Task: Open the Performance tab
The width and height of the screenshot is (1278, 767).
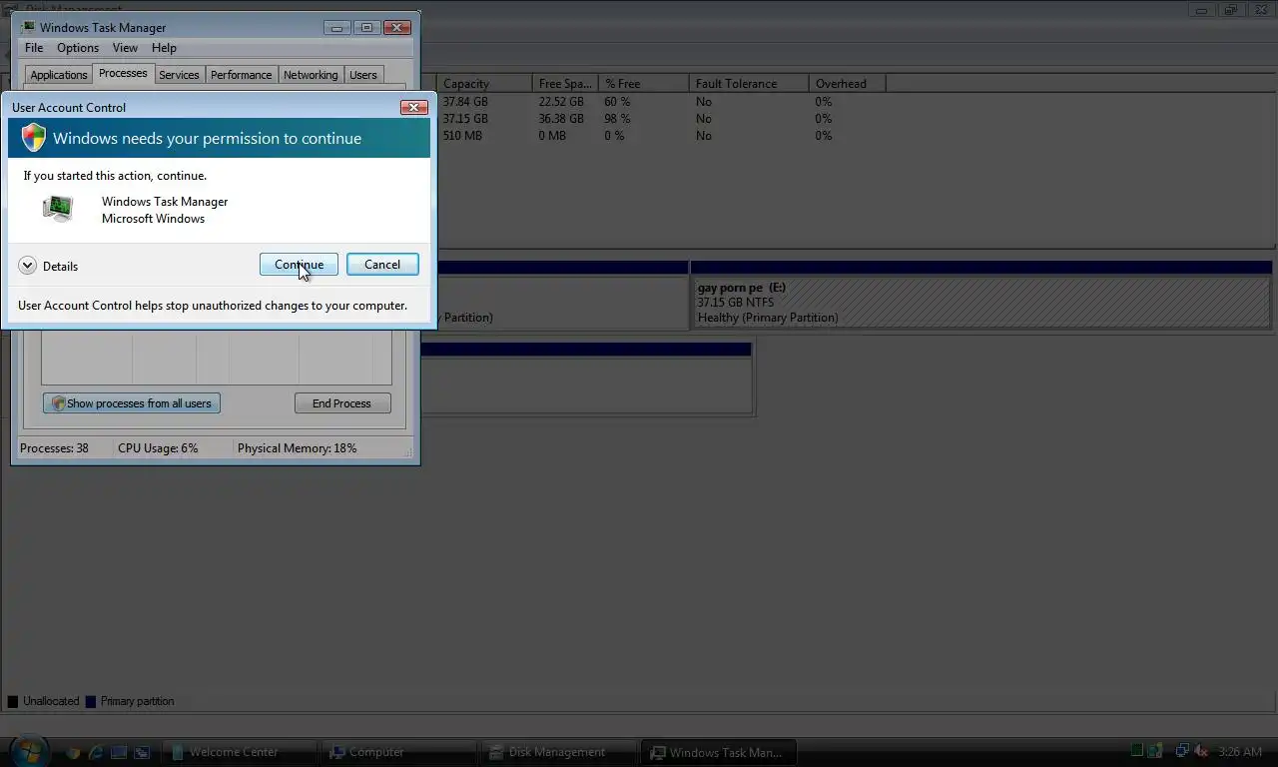Action: pyautogui.click(x=242, y=75)
